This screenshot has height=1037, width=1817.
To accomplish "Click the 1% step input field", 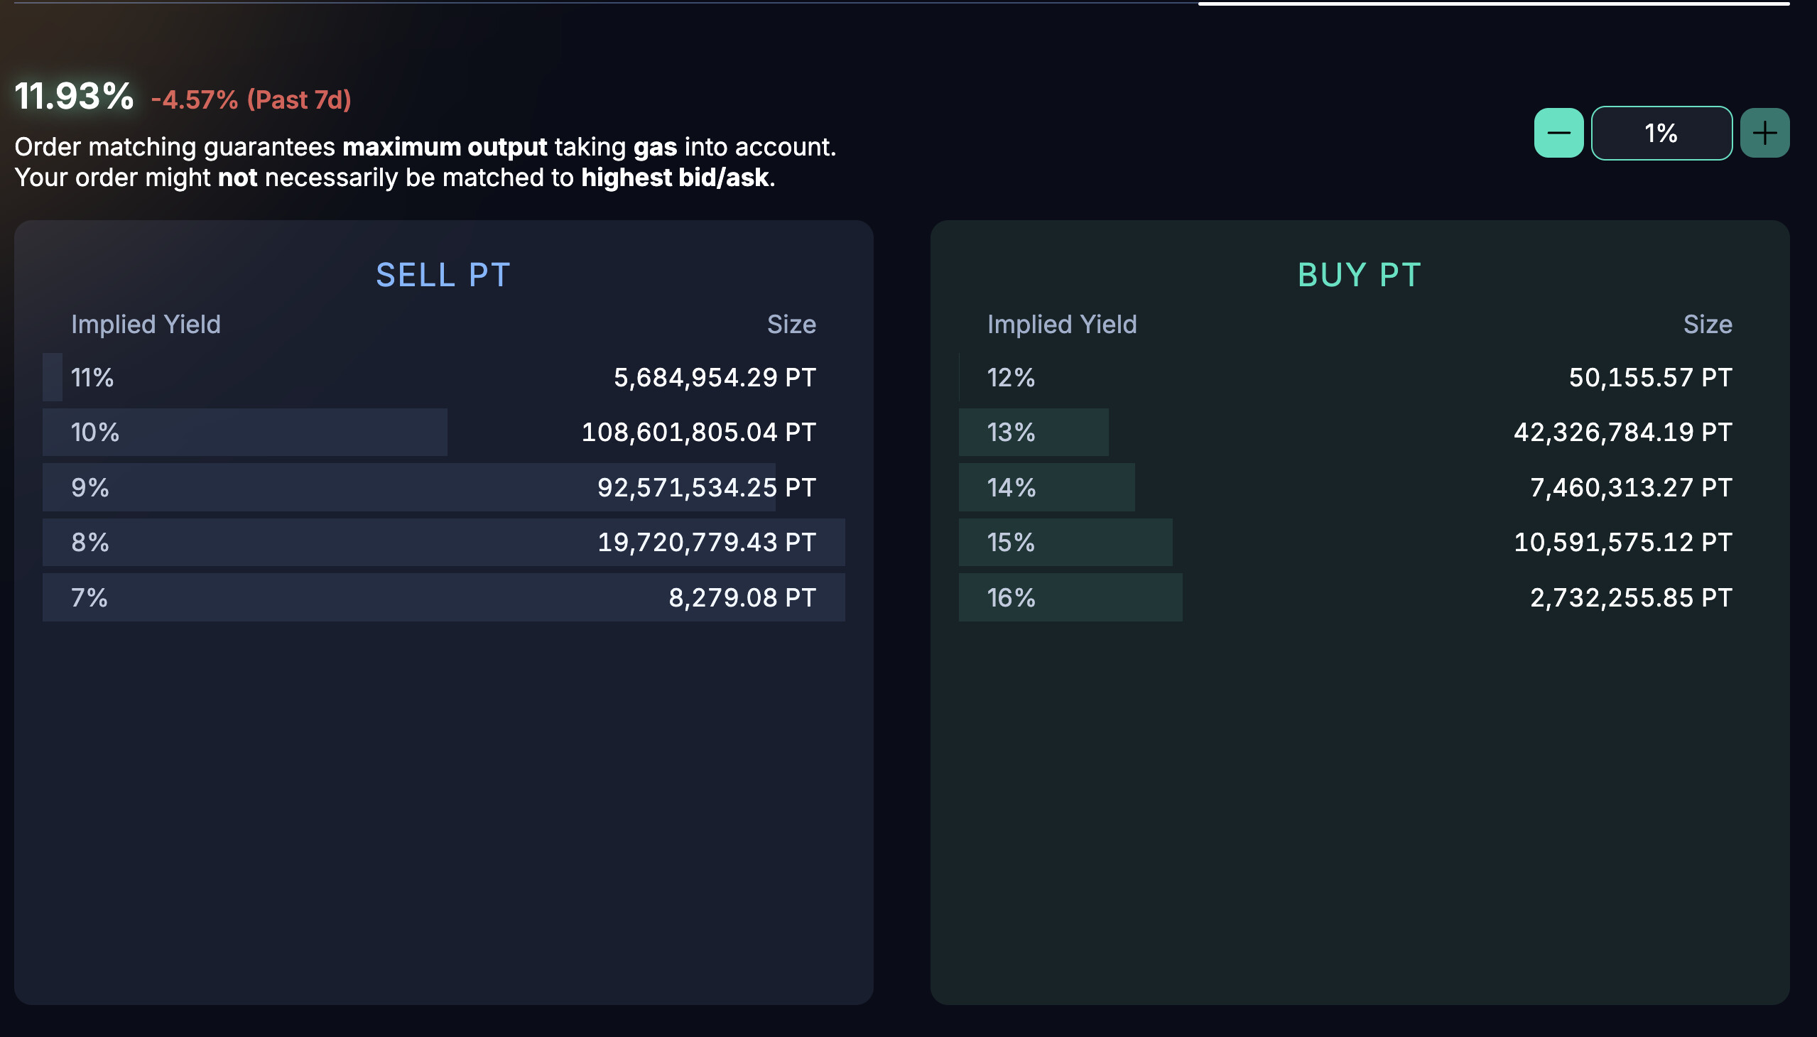I will tap(1661, 134).
